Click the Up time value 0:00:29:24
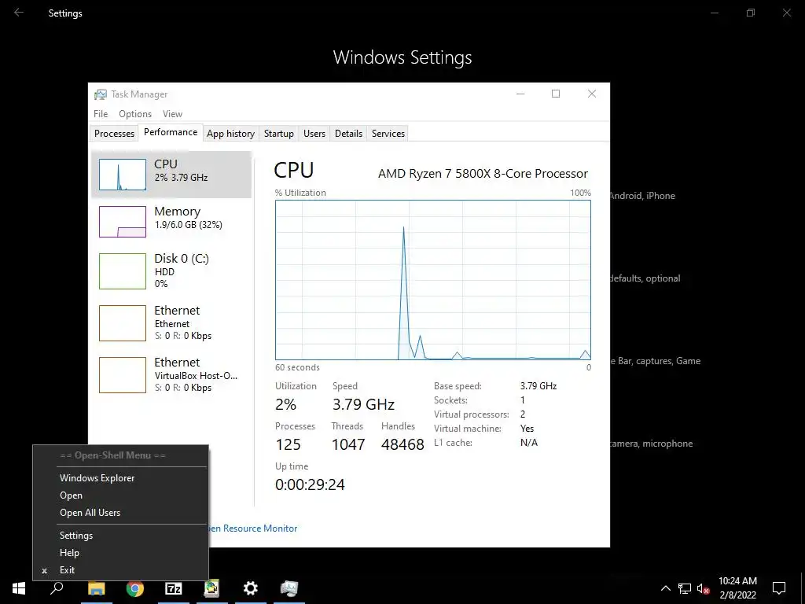 310,484
